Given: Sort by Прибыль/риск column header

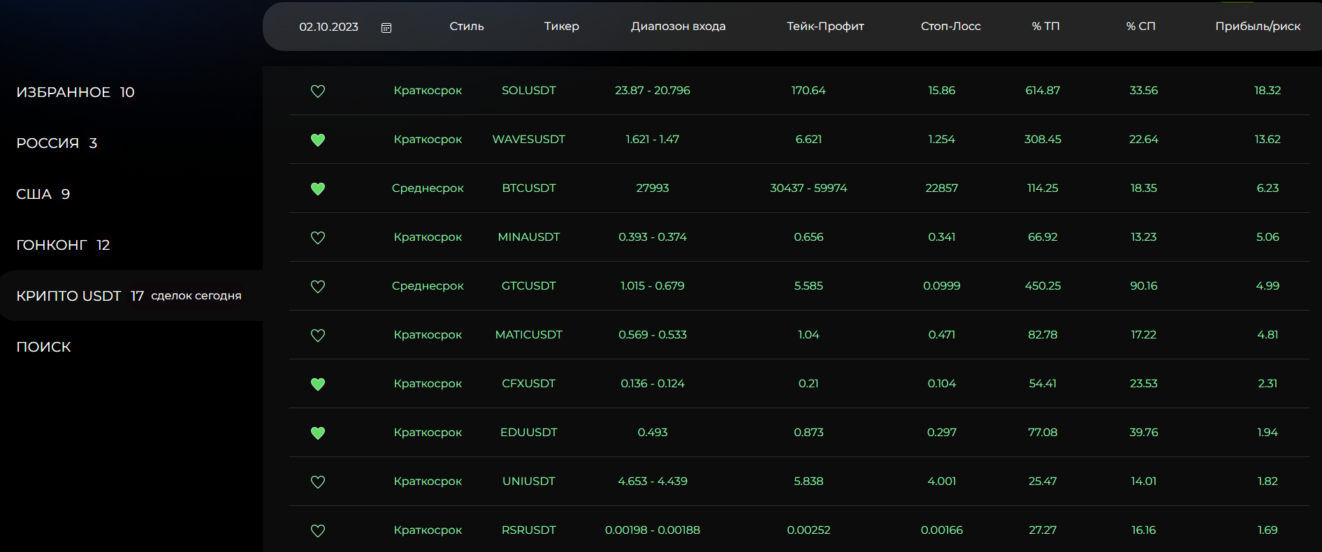Looking at the screenshot, I should coord(1258,27).
